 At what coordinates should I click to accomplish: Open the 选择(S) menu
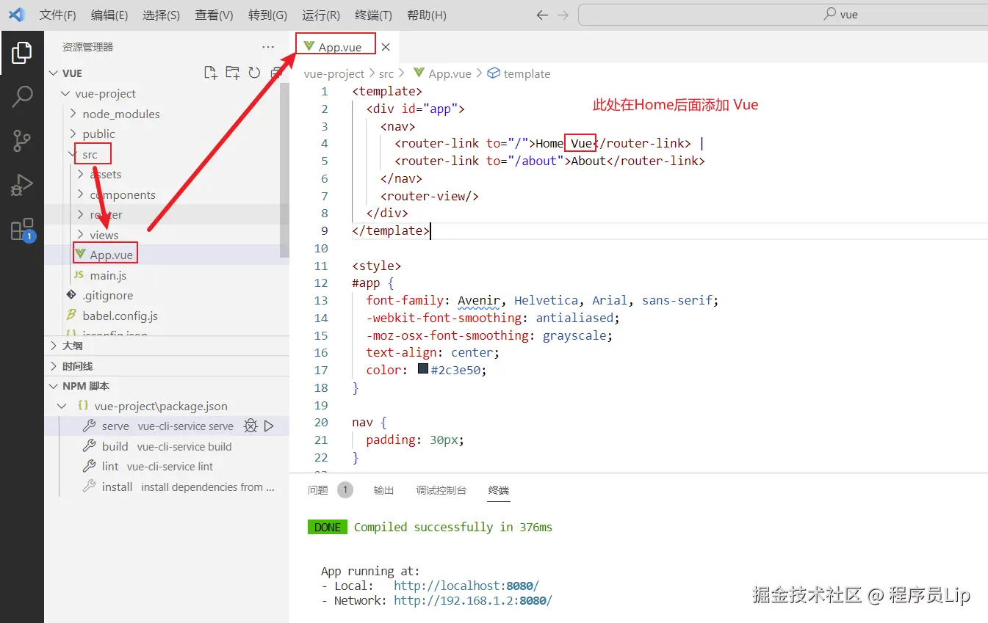tap(162, 15)
